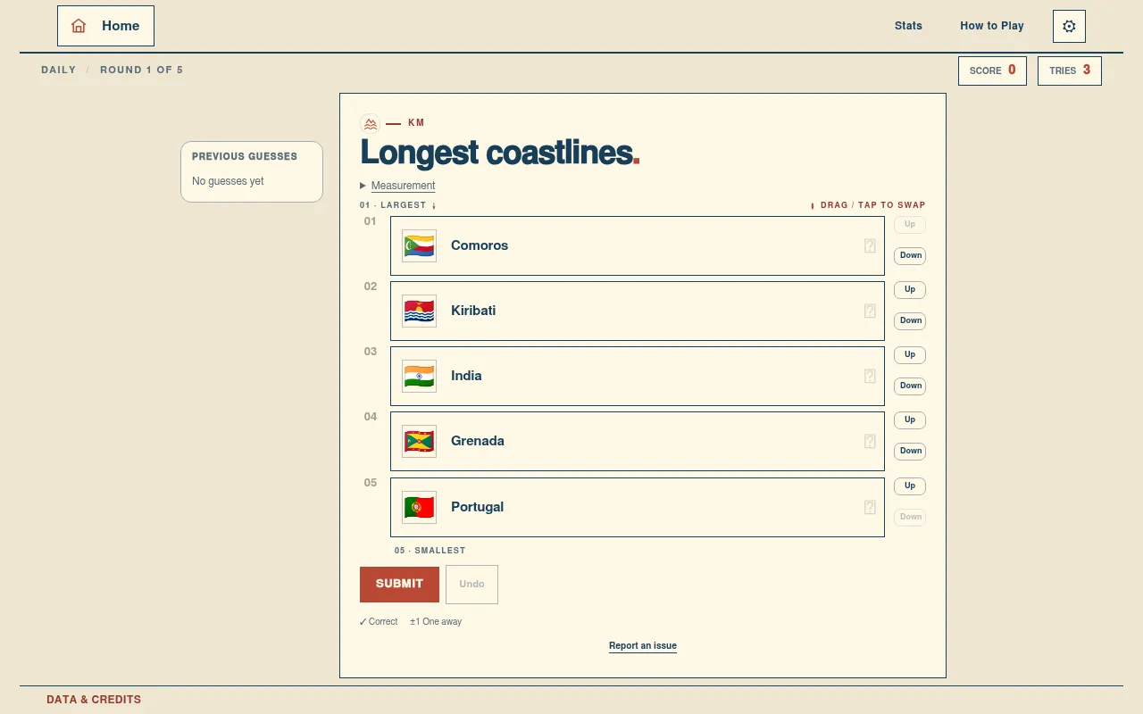Image resolution: width=1143 pixels, height=714 pixels.
Task: Select the Kiribati country name
Action: (x=473, y=311)
